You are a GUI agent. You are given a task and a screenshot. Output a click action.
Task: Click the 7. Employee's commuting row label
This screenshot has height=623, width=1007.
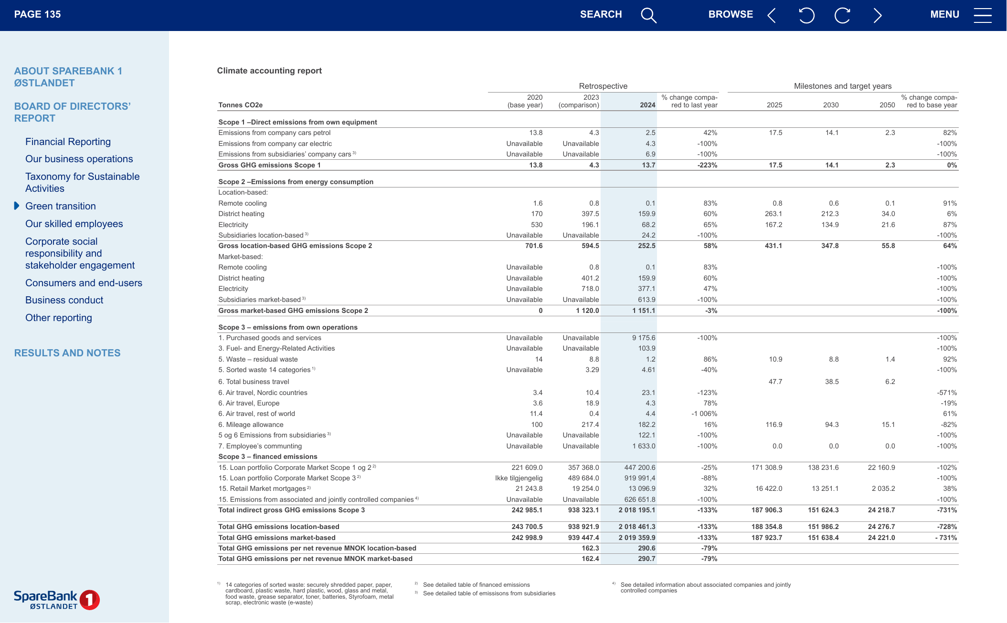click(x=260, y=446)
